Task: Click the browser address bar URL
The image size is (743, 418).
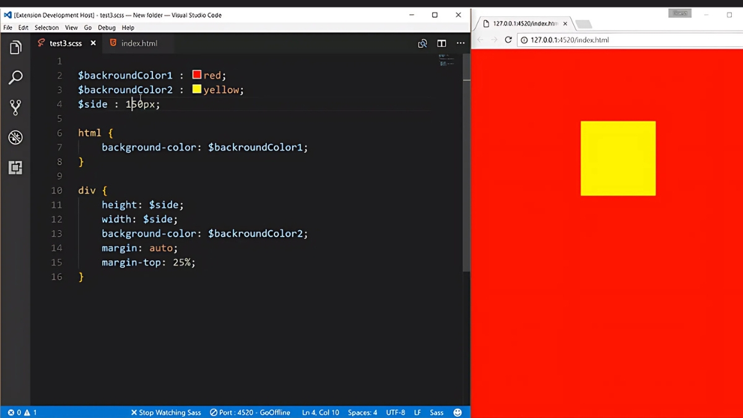Action: pos(570,40)
